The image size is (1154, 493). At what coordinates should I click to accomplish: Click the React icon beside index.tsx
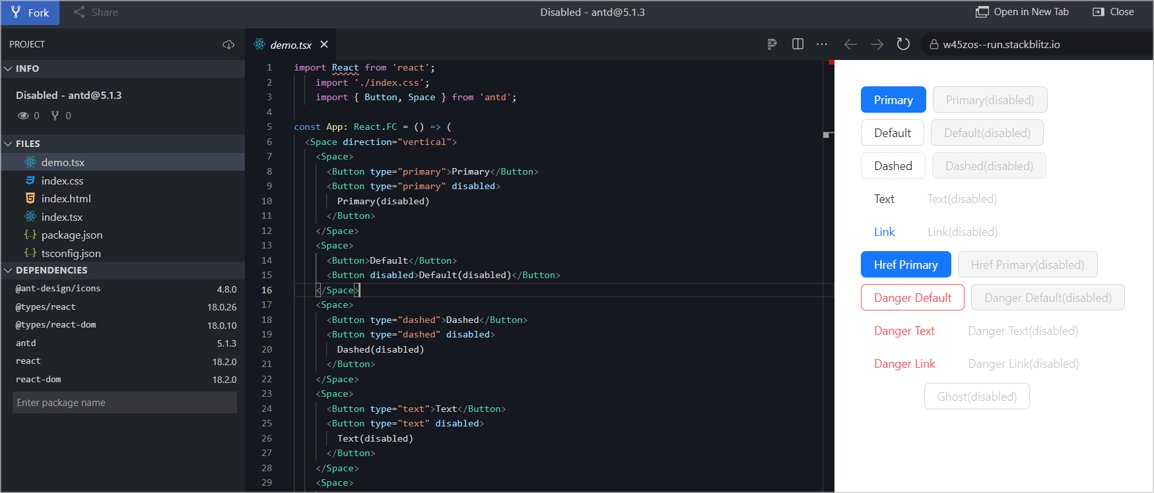pos(30,216)
